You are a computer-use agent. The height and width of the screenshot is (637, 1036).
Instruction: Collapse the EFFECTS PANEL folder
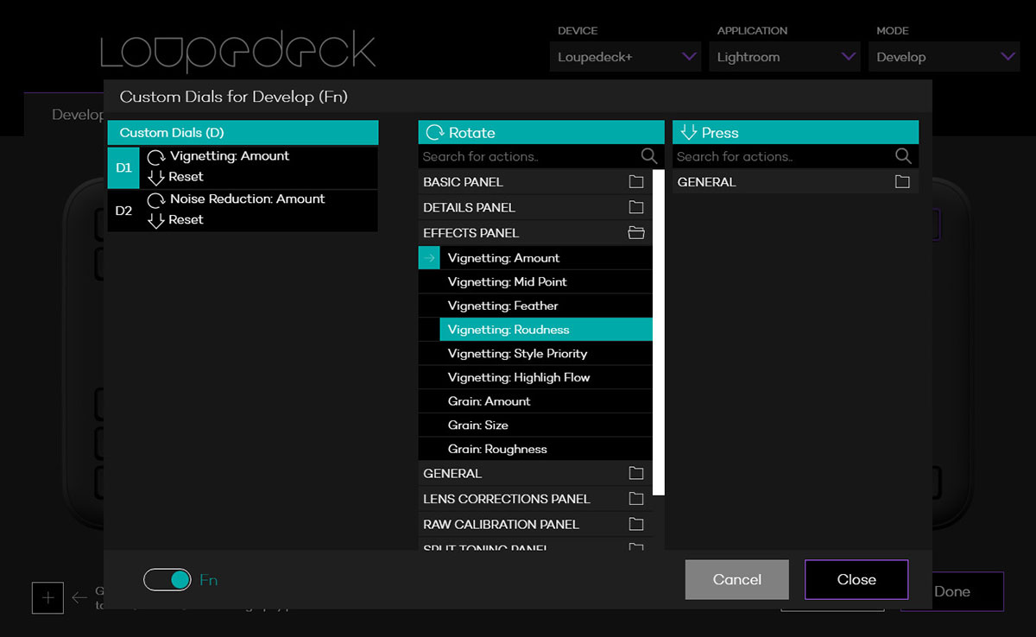pyautogui.click(x=535, y=233)
